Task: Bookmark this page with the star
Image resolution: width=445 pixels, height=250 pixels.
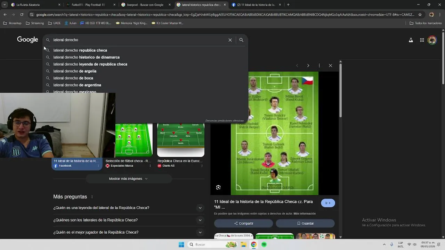Action: [x=420, y=15]
